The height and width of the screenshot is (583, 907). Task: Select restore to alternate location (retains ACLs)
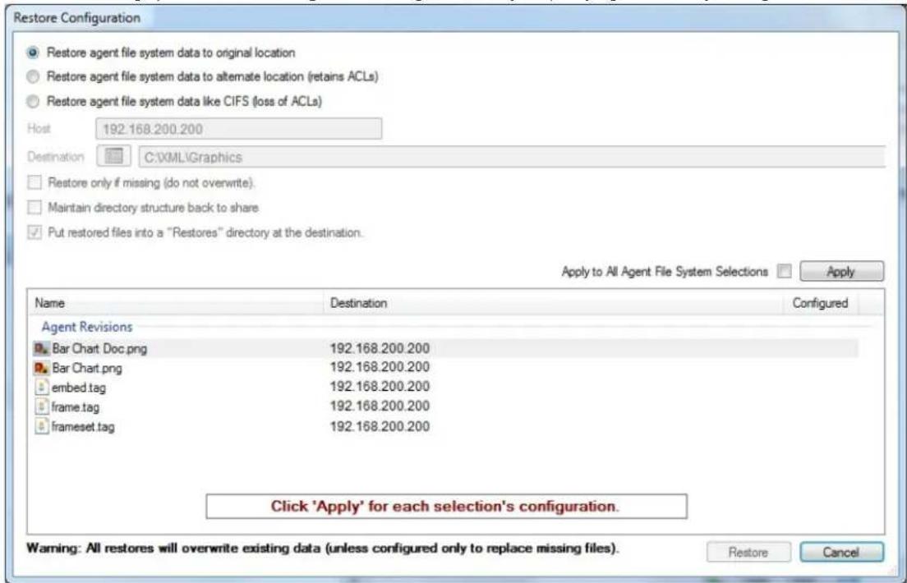point(34,76)
